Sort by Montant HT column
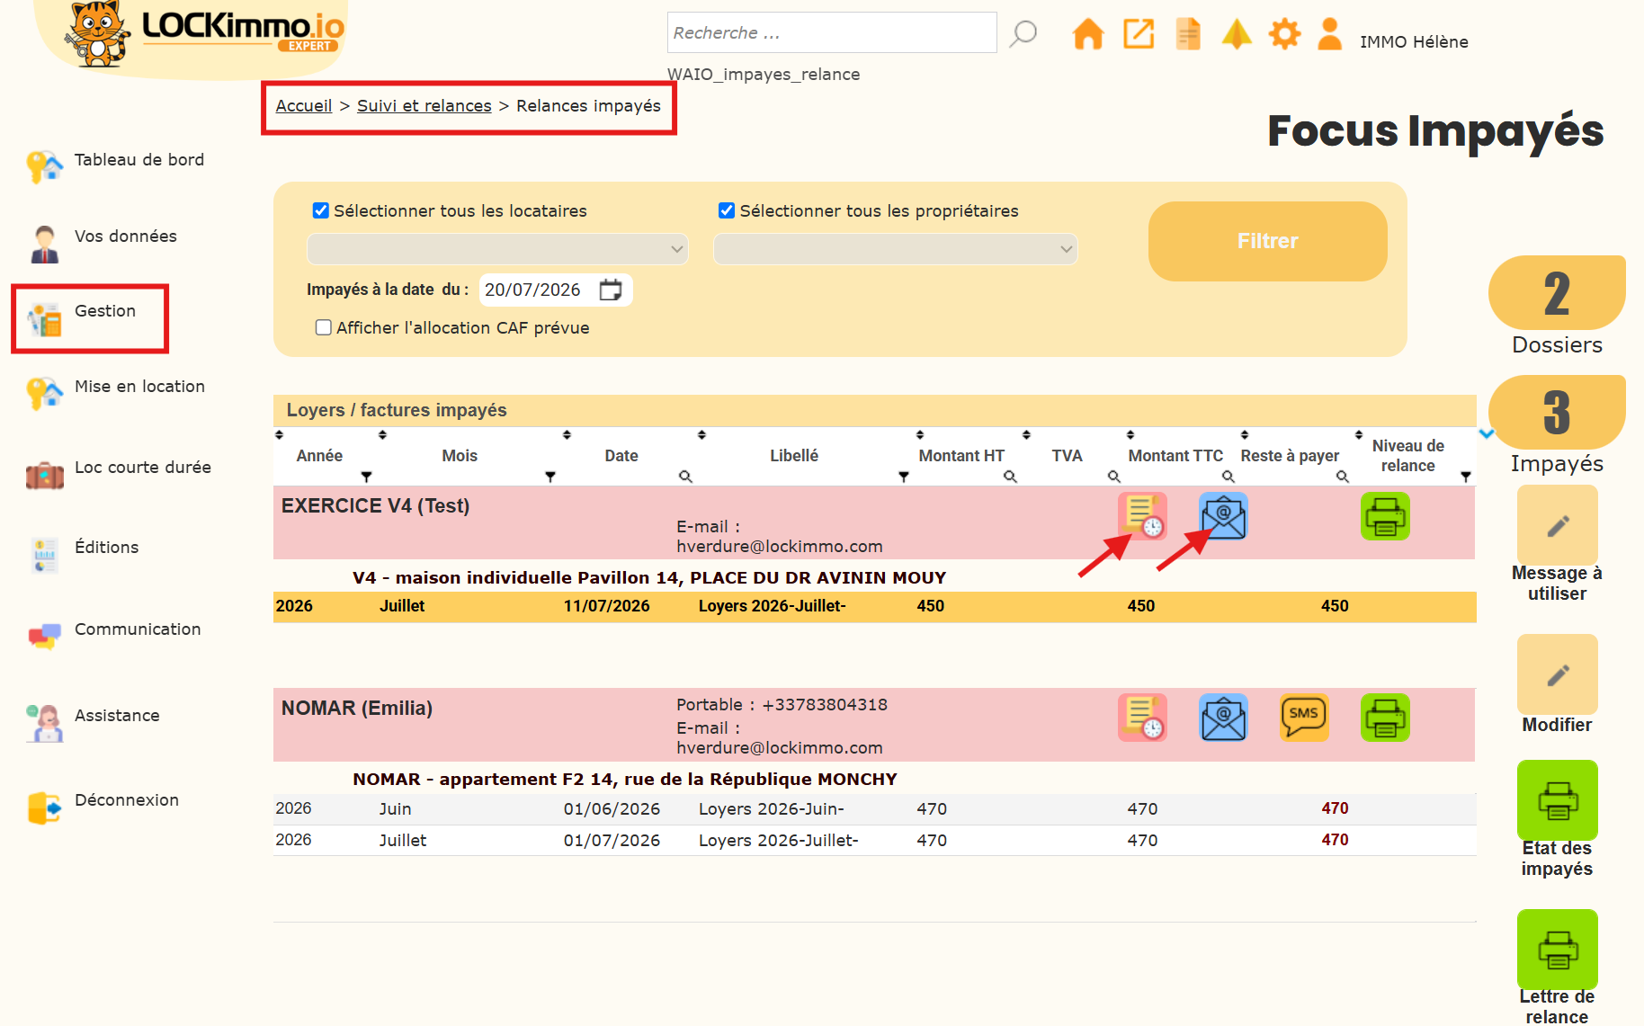This screenshot has width=1644, height=1026. [x=920, y=435]
